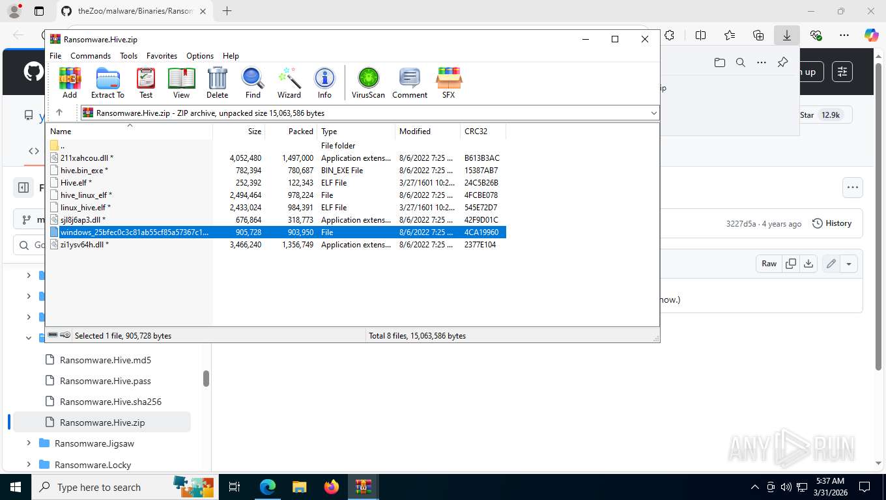
Task: Add archive Comment
Action: [x=410, y=83]
